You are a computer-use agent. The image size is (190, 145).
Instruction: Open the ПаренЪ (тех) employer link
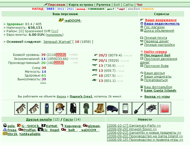(x=81, y=96)
